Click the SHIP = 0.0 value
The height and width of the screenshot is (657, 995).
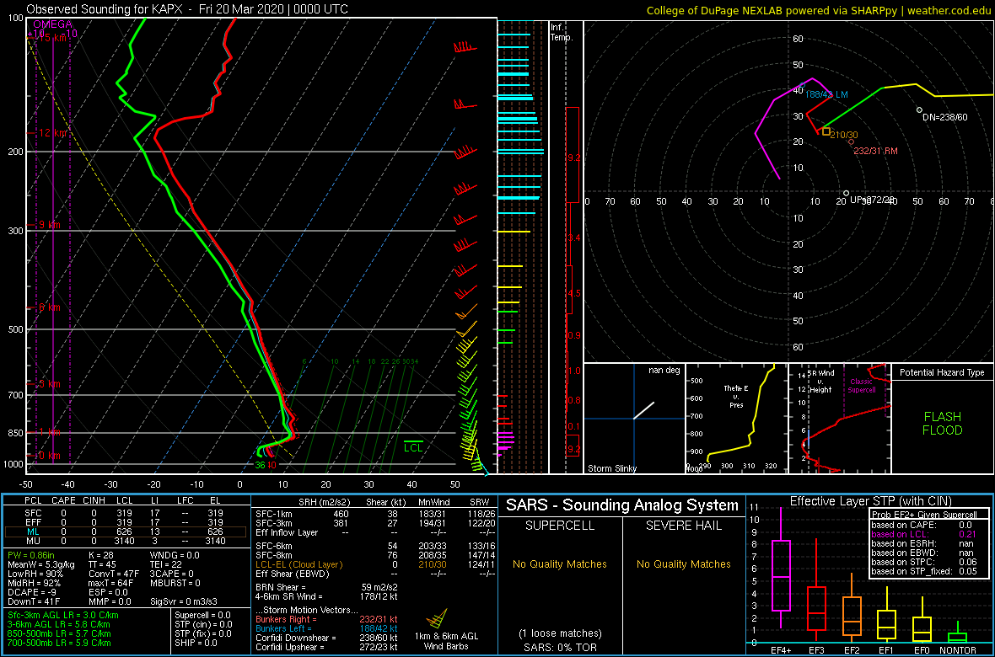(196, 643)
